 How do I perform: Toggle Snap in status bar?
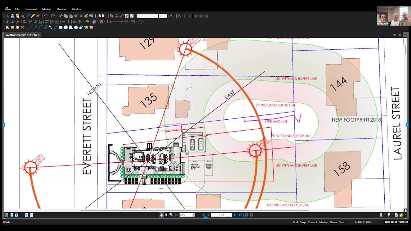click(x=303, y=222)
